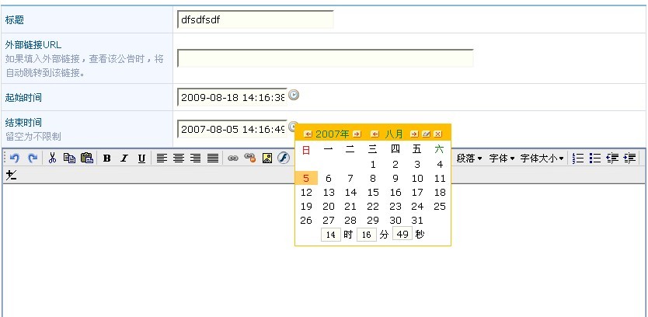Click the eraser clear icon in calendar header
648x317 pixels.
pos(426,134)
